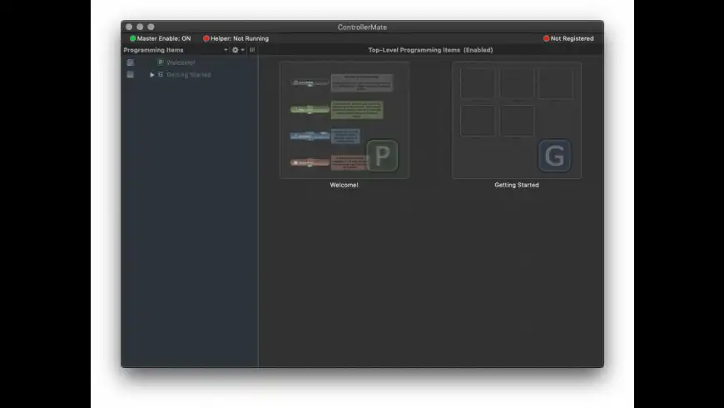Select the G group icon beside Getting Started
The image size is (724, 408).
tap(161, 74)
